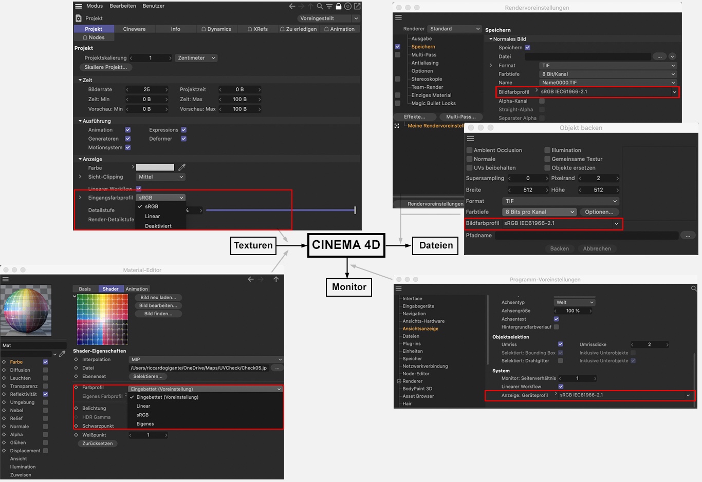Open the Achsentyp Welt dropdown

[575, 302]
